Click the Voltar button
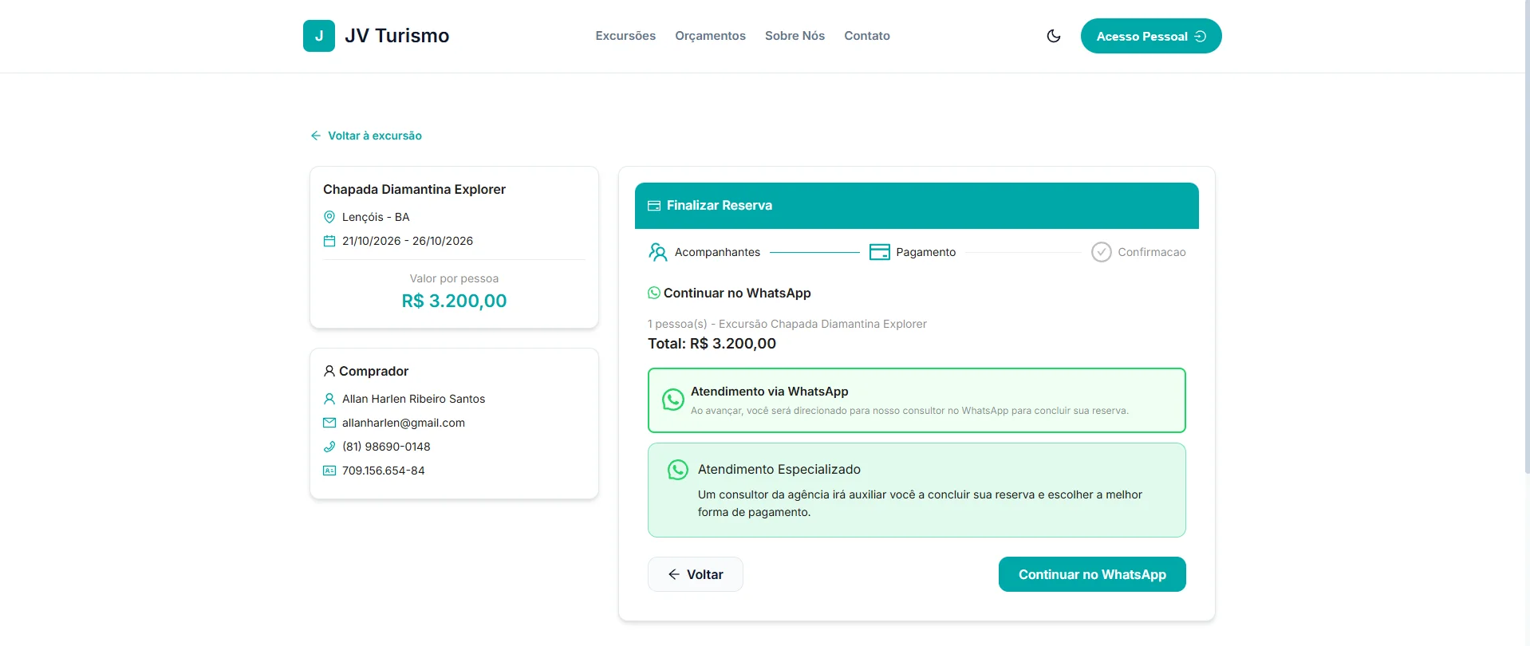The height and width of the screenshot is (646, 1530). point(695,574)
